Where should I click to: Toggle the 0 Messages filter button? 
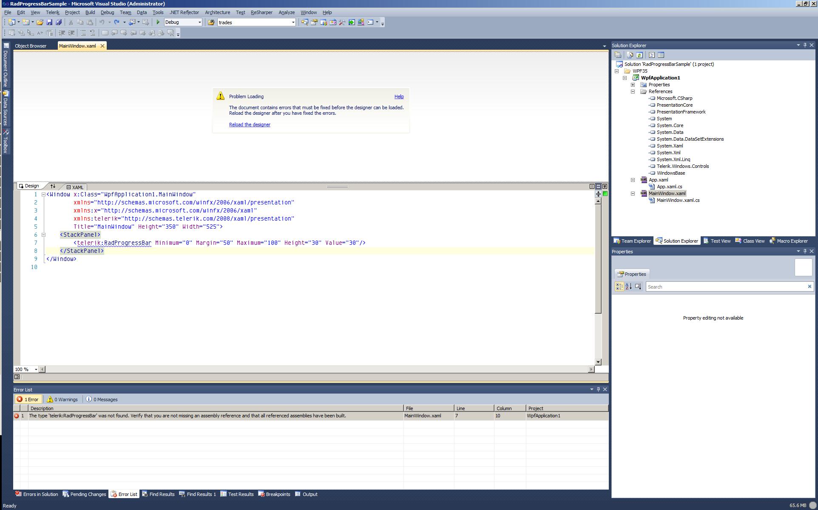102,399
